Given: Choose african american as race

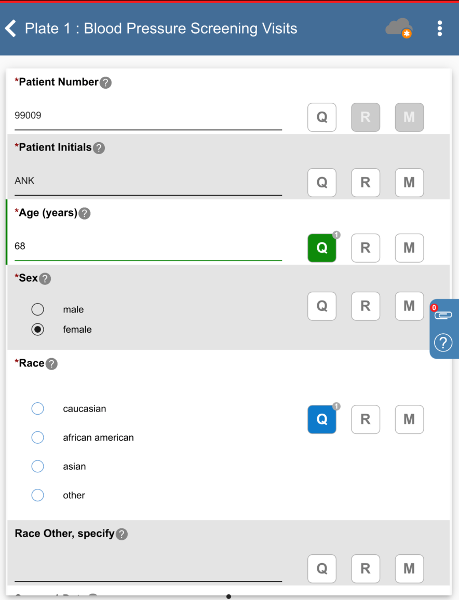Looking at the screenshot, I should pyautogui.click(x=38, y=438).
